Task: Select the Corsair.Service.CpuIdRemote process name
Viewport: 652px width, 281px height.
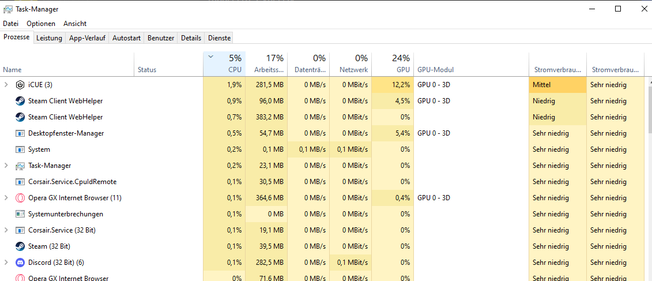Action: 73,182
